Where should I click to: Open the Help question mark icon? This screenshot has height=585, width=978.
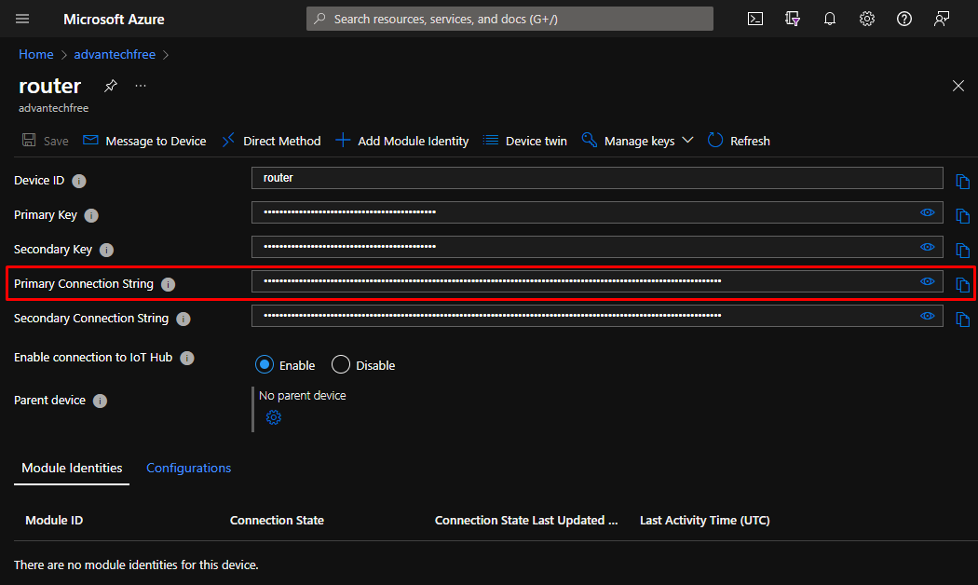[x=904, y=19]
